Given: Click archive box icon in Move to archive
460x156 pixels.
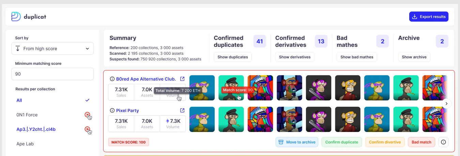Looking at the screenshot, I should point(281,142).
